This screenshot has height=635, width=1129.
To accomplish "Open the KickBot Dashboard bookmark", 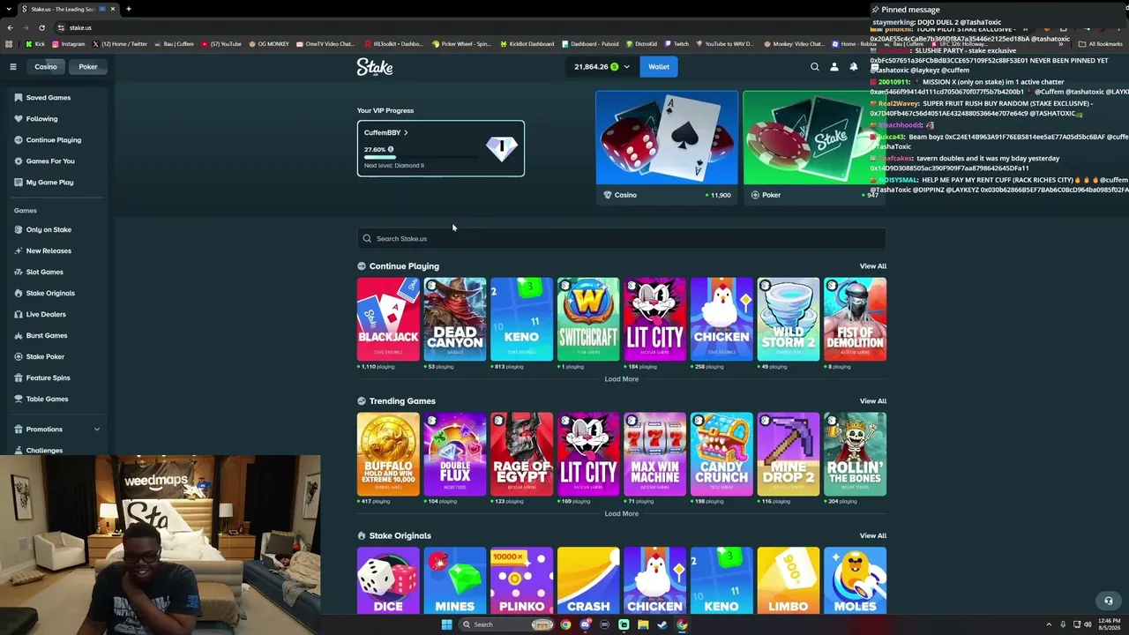I will [x=527, y=44].
